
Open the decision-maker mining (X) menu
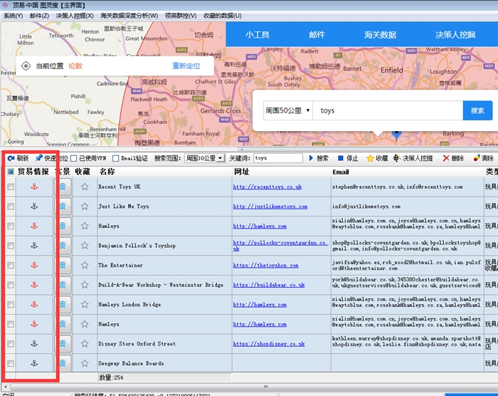pyautogui.click(x=75, y=16)
